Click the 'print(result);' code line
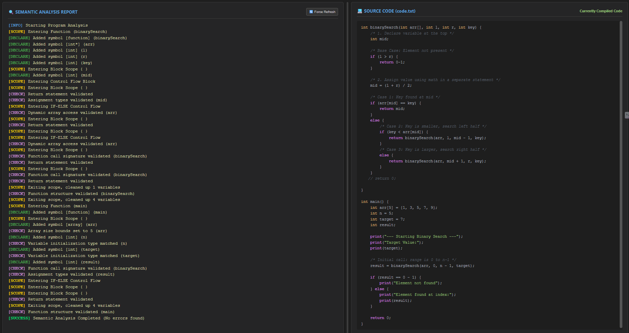The height and width of the screenshot is (333, 629). [x=395, y=300]
